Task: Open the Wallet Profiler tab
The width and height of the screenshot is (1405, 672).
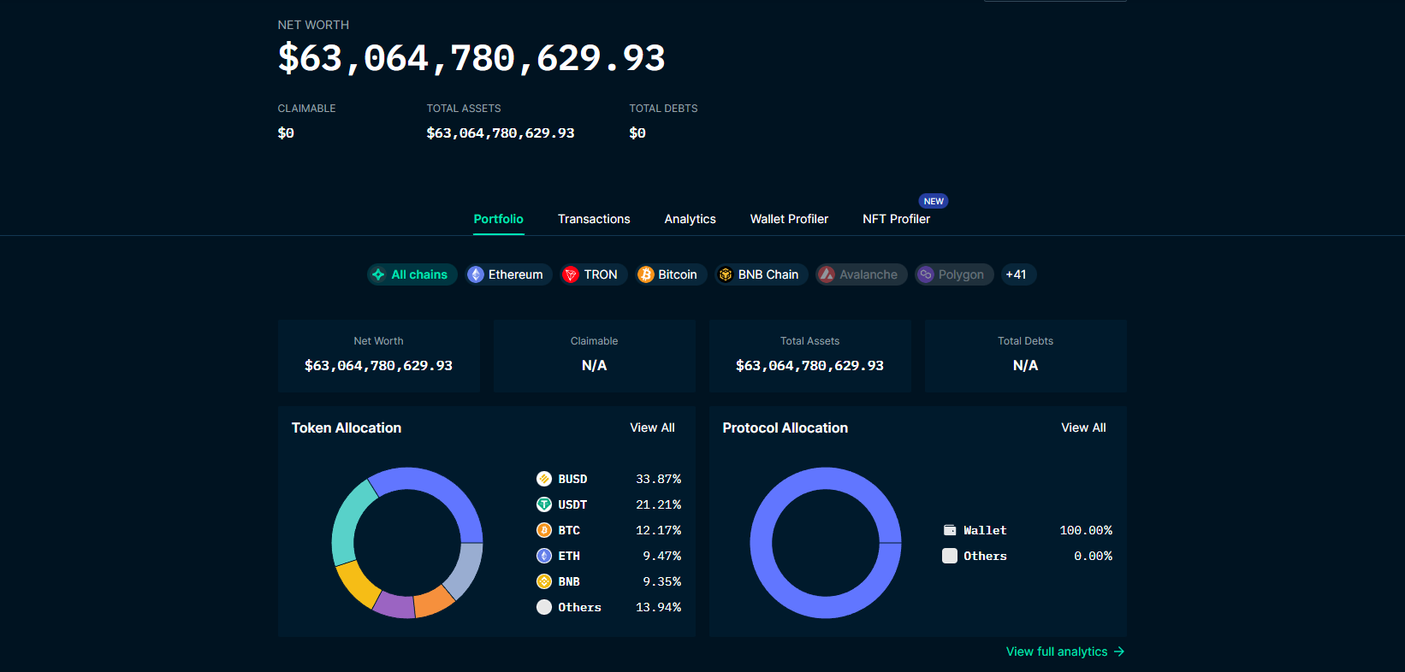Action: pos(789,219)
